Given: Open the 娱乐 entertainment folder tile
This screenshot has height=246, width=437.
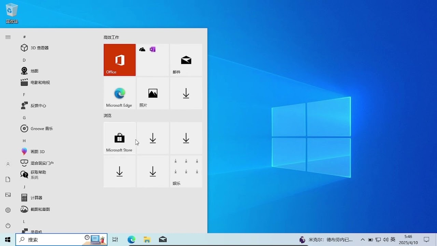Looking at the screenshot, I should tap(186, 172).
